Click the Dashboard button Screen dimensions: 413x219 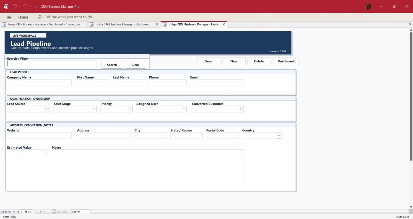286,61
